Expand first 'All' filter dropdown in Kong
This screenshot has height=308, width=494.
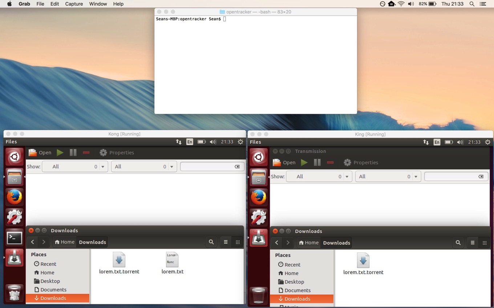pyautogui.click(x=75, y=167)
